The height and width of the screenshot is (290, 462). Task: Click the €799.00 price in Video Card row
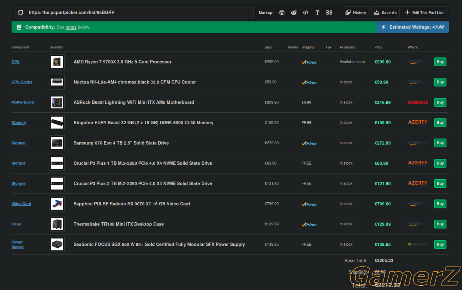coord(383,204)
